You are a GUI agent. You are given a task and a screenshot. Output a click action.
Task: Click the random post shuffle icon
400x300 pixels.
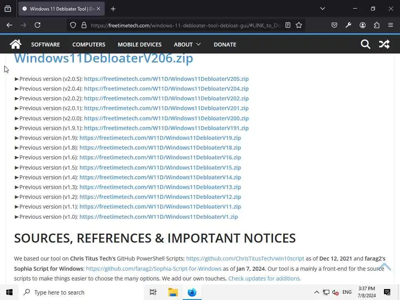coord(384,44)
